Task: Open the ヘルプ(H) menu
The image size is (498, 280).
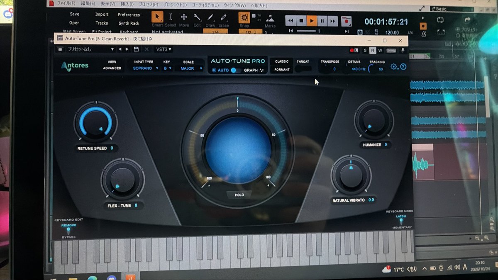Action: (x=258, y=5)
